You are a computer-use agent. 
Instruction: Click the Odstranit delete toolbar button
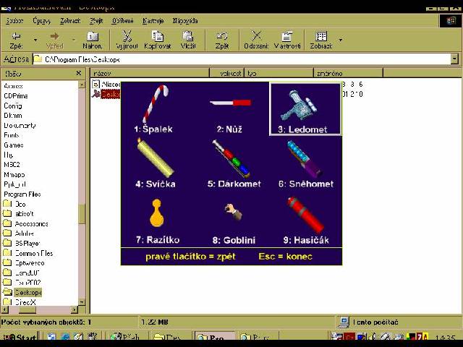[256, 39]
